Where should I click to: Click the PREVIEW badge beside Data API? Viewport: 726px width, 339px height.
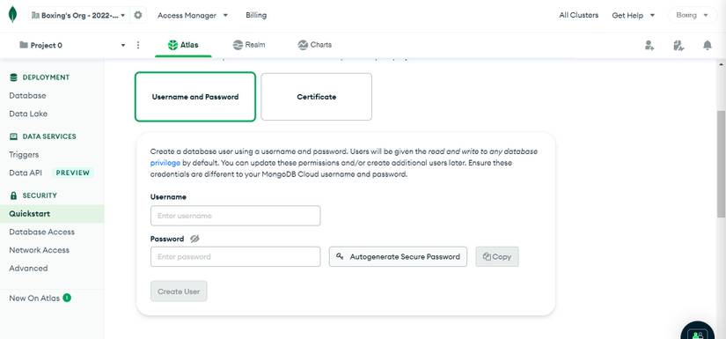point(73,173)
